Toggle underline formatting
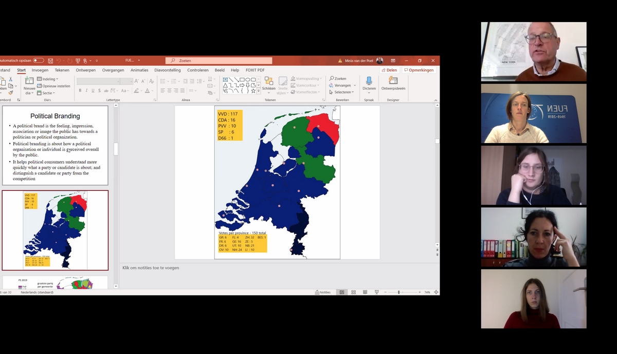Screen dimensions: 617x354 point(93,90)
